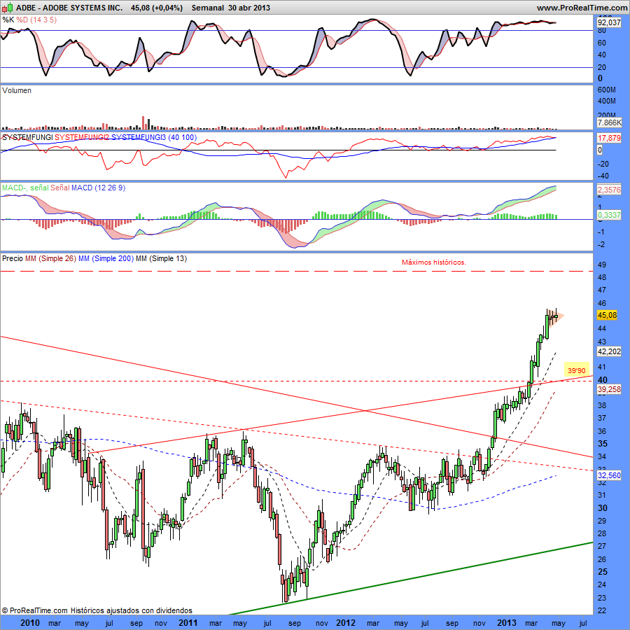The image size is (630, 630).
Task: Click the ProRealTime.com copyright footer text
Action: [97, 610]
